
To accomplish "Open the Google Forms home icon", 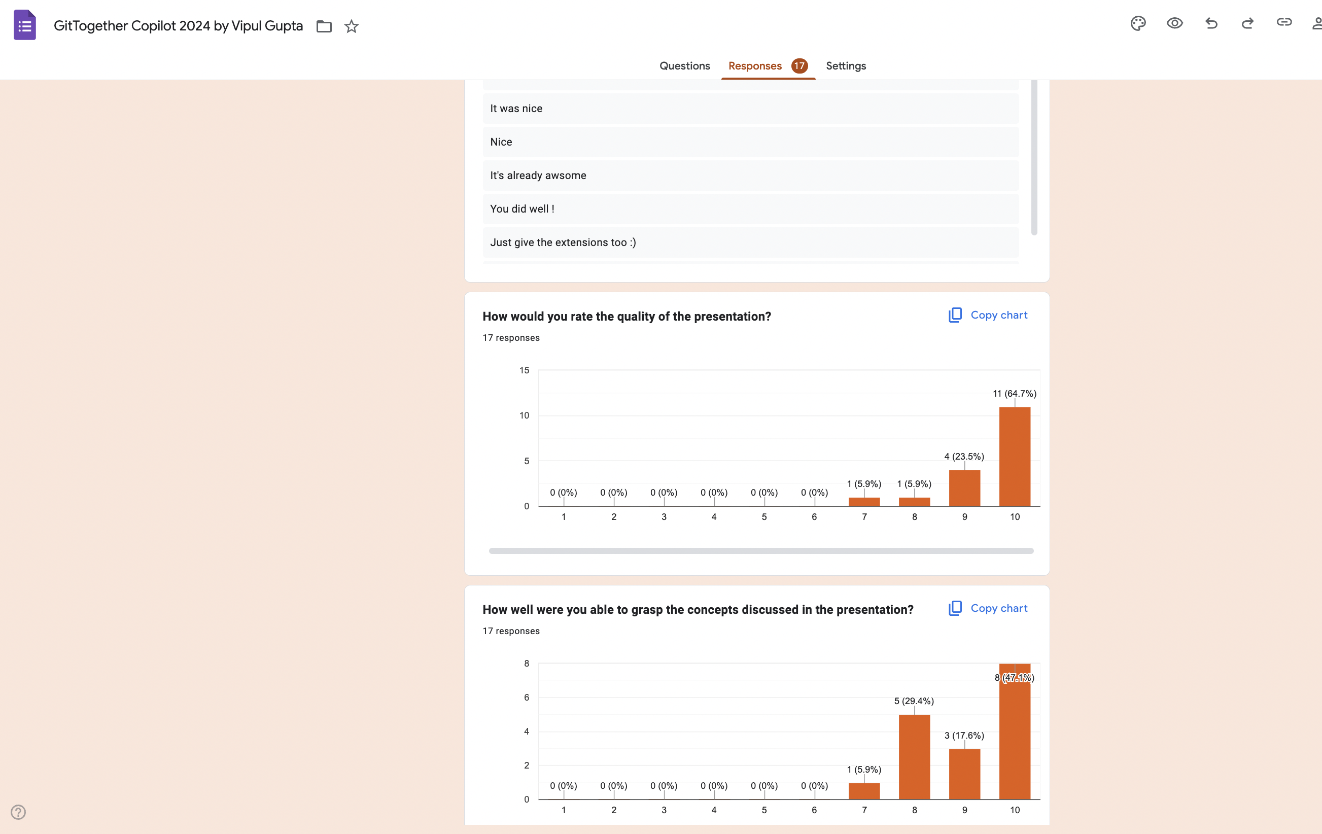I will [x=25, y=25].
